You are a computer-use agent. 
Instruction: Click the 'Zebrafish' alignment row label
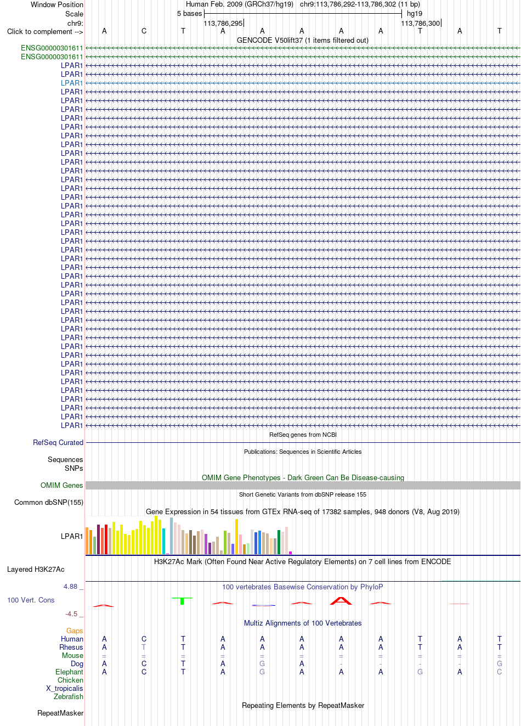(69, 696)
